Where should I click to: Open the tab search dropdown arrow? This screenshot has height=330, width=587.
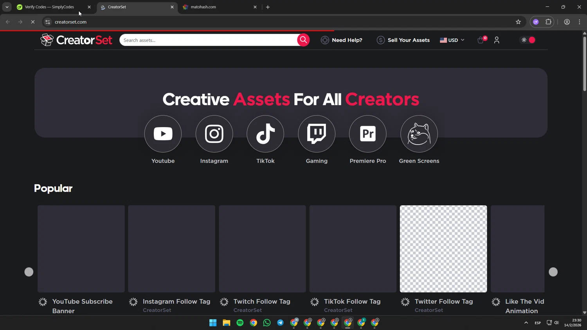click(x=7, y=7)
